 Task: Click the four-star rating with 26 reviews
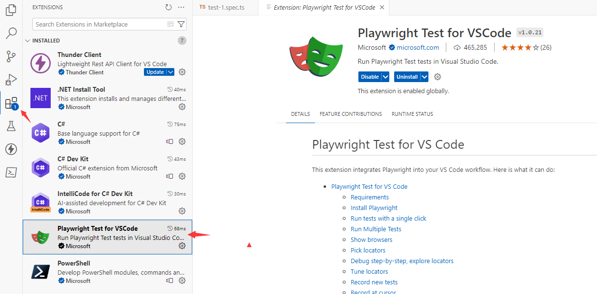coord(526,47)
